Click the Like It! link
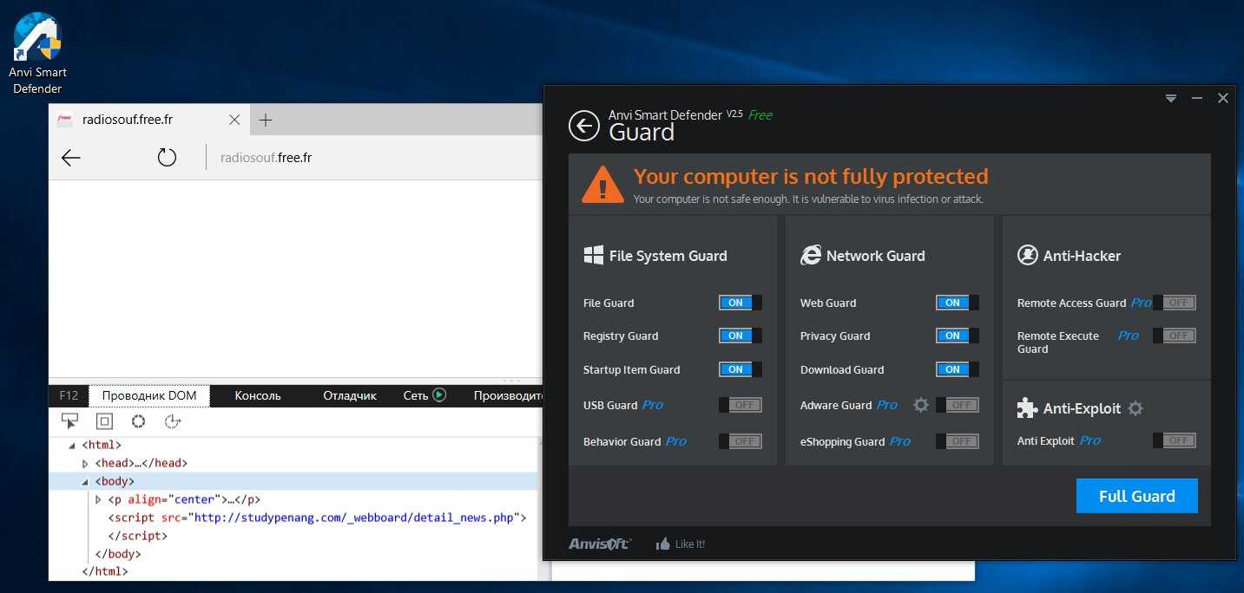 (690, 544)
